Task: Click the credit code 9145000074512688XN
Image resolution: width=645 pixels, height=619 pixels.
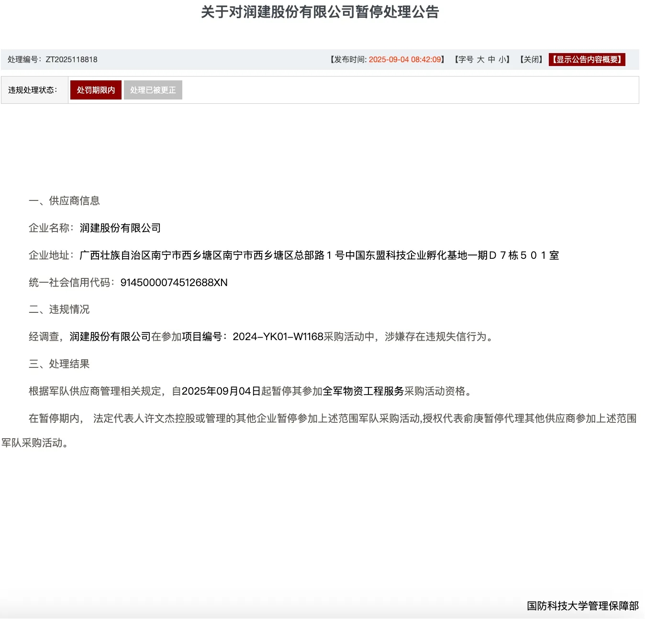Action: tap(174, 283)
